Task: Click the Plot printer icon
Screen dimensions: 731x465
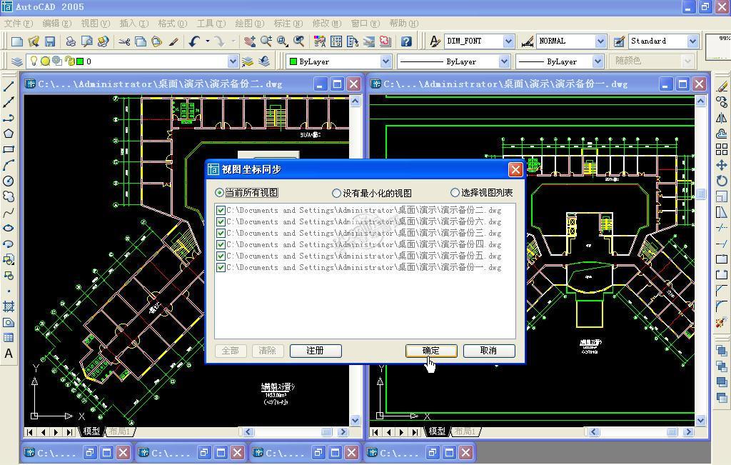Action: pyautogui.click(x=71, y=41)
